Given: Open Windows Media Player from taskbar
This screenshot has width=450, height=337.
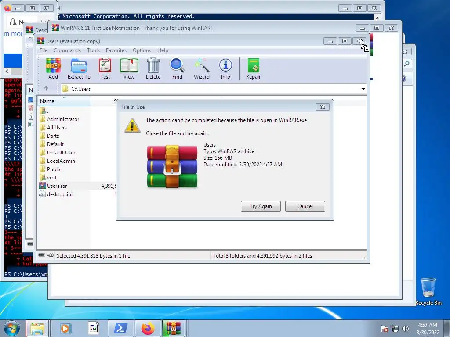Looking at the screenshot, I should point(65,328).
